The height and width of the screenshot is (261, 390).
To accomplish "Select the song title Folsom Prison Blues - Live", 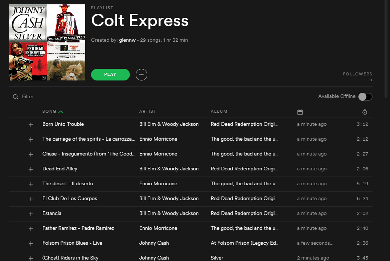I will 73,243.
